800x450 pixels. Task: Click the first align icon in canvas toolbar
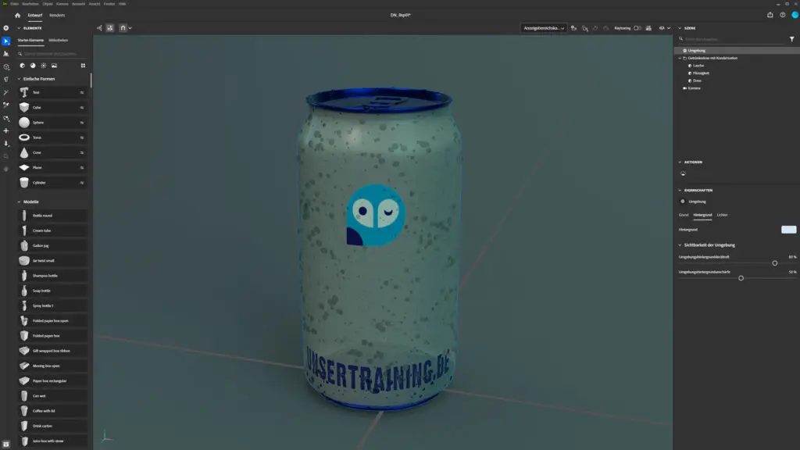coord(99,28)
